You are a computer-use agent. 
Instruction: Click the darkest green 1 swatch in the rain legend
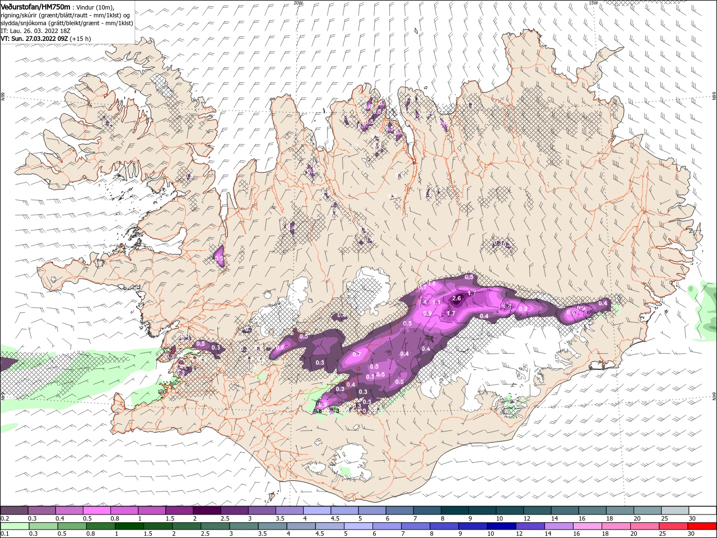coord(129,526)
